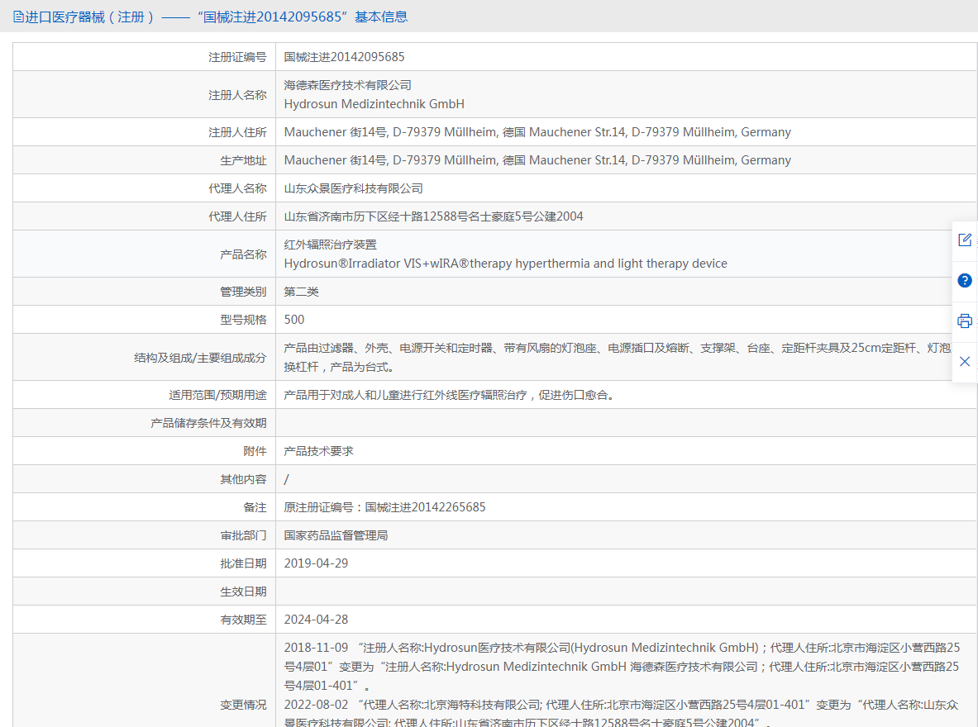Click the label 管理类别
The height and width of the screenshot is (727, 978).
tap(243, 292)
